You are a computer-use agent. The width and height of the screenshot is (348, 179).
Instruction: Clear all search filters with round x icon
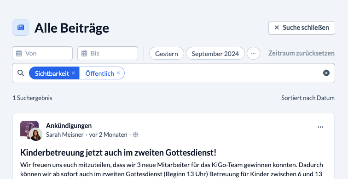[x=326, y=73]
